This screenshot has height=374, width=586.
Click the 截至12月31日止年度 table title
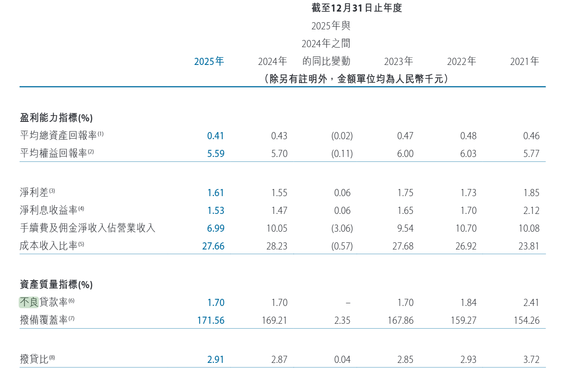coord(357,8)
